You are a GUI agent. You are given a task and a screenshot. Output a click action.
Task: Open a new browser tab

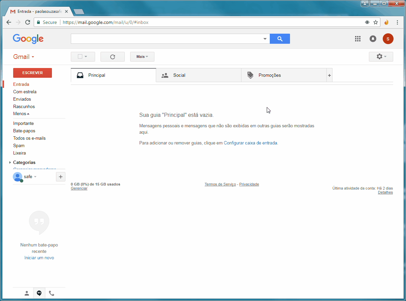click(x=79, y=12)
